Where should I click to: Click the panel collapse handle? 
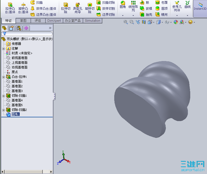54,96
